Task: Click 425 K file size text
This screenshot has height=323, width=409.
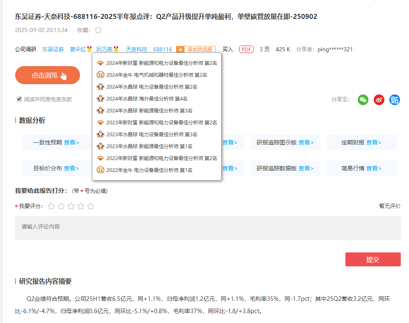Action: [283, 49]
